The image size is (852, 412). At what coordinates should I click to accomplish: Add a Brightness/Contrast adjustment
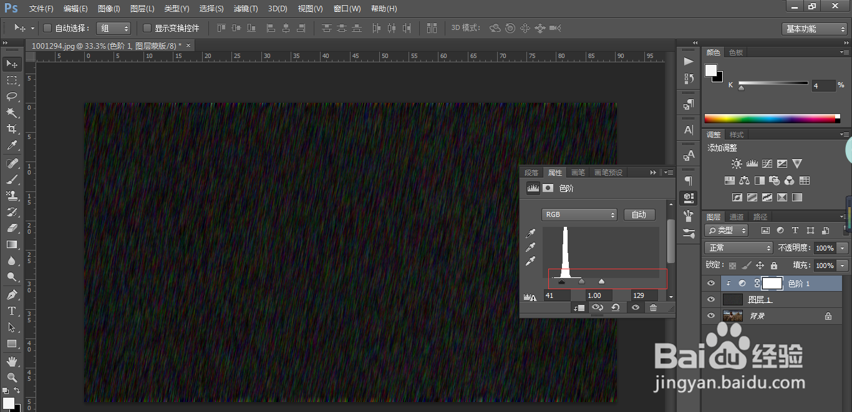point(737,164)
